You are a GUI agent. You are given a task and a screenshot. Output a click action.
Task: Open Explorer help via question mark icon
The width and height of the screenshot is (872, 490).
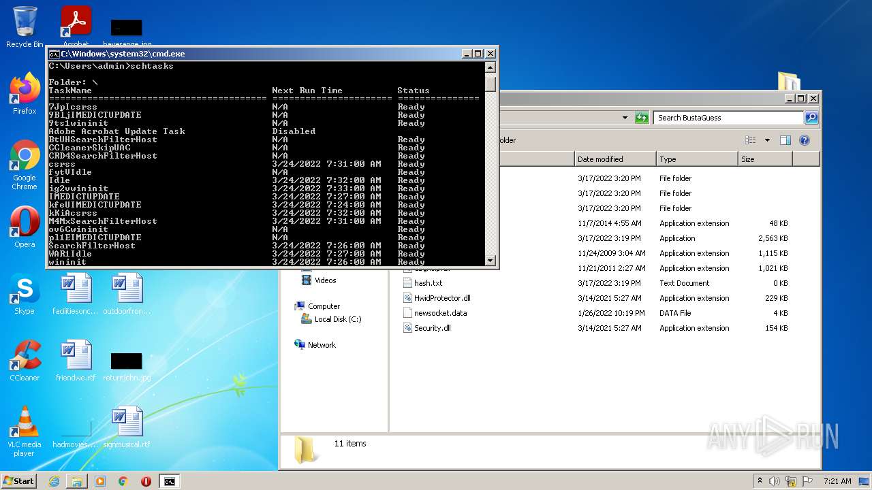coord(804,140)
